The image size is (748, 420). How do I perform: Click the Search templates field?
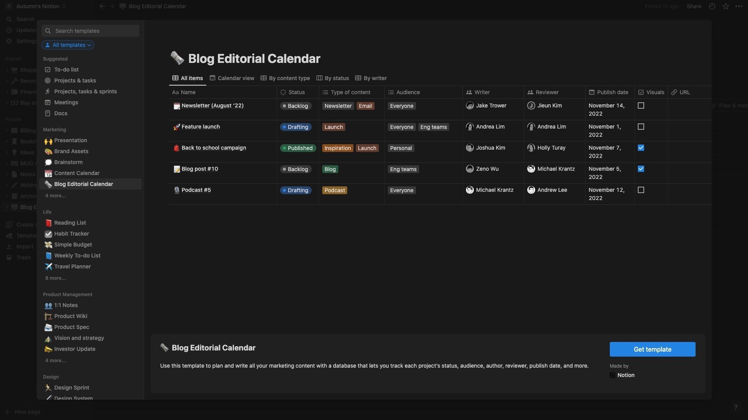[91, 31]
